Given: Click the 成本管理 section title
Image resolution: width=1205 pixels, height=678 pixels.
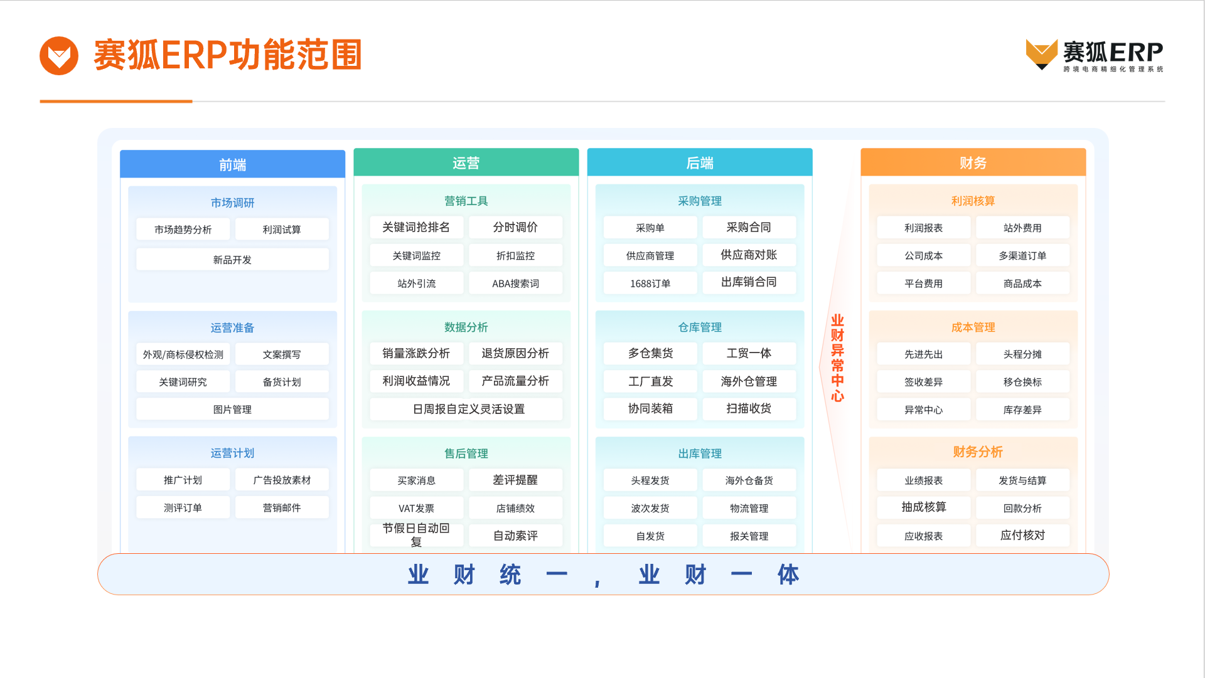Looking at the screenshot, I should pyautogui.click(x=973, y=327).
